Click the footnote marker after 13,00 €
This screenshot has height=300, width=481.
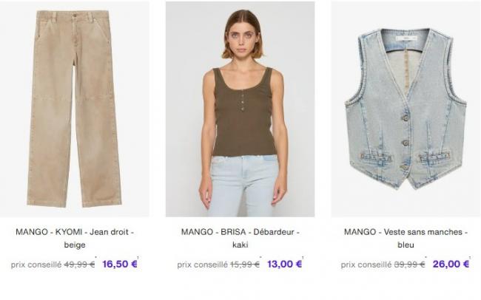303,257
